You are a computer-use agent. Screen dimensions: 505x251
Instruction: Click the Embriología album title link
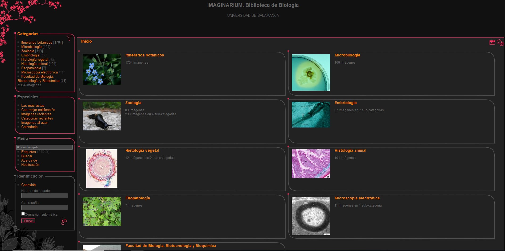[x=345, y=103]
